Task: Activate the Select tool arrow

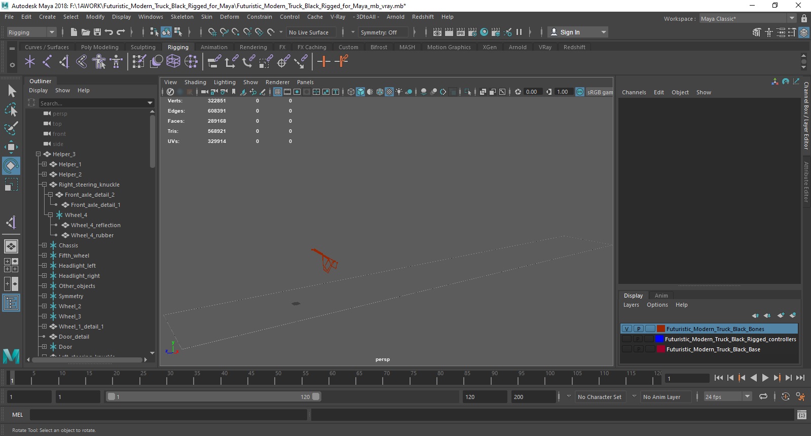Action: tap(11, 91)
